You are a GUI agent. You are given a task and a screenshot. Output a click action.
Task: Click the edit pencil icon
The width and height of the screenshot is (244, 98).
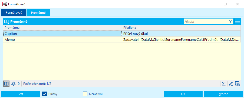click(x=231, y=84)
